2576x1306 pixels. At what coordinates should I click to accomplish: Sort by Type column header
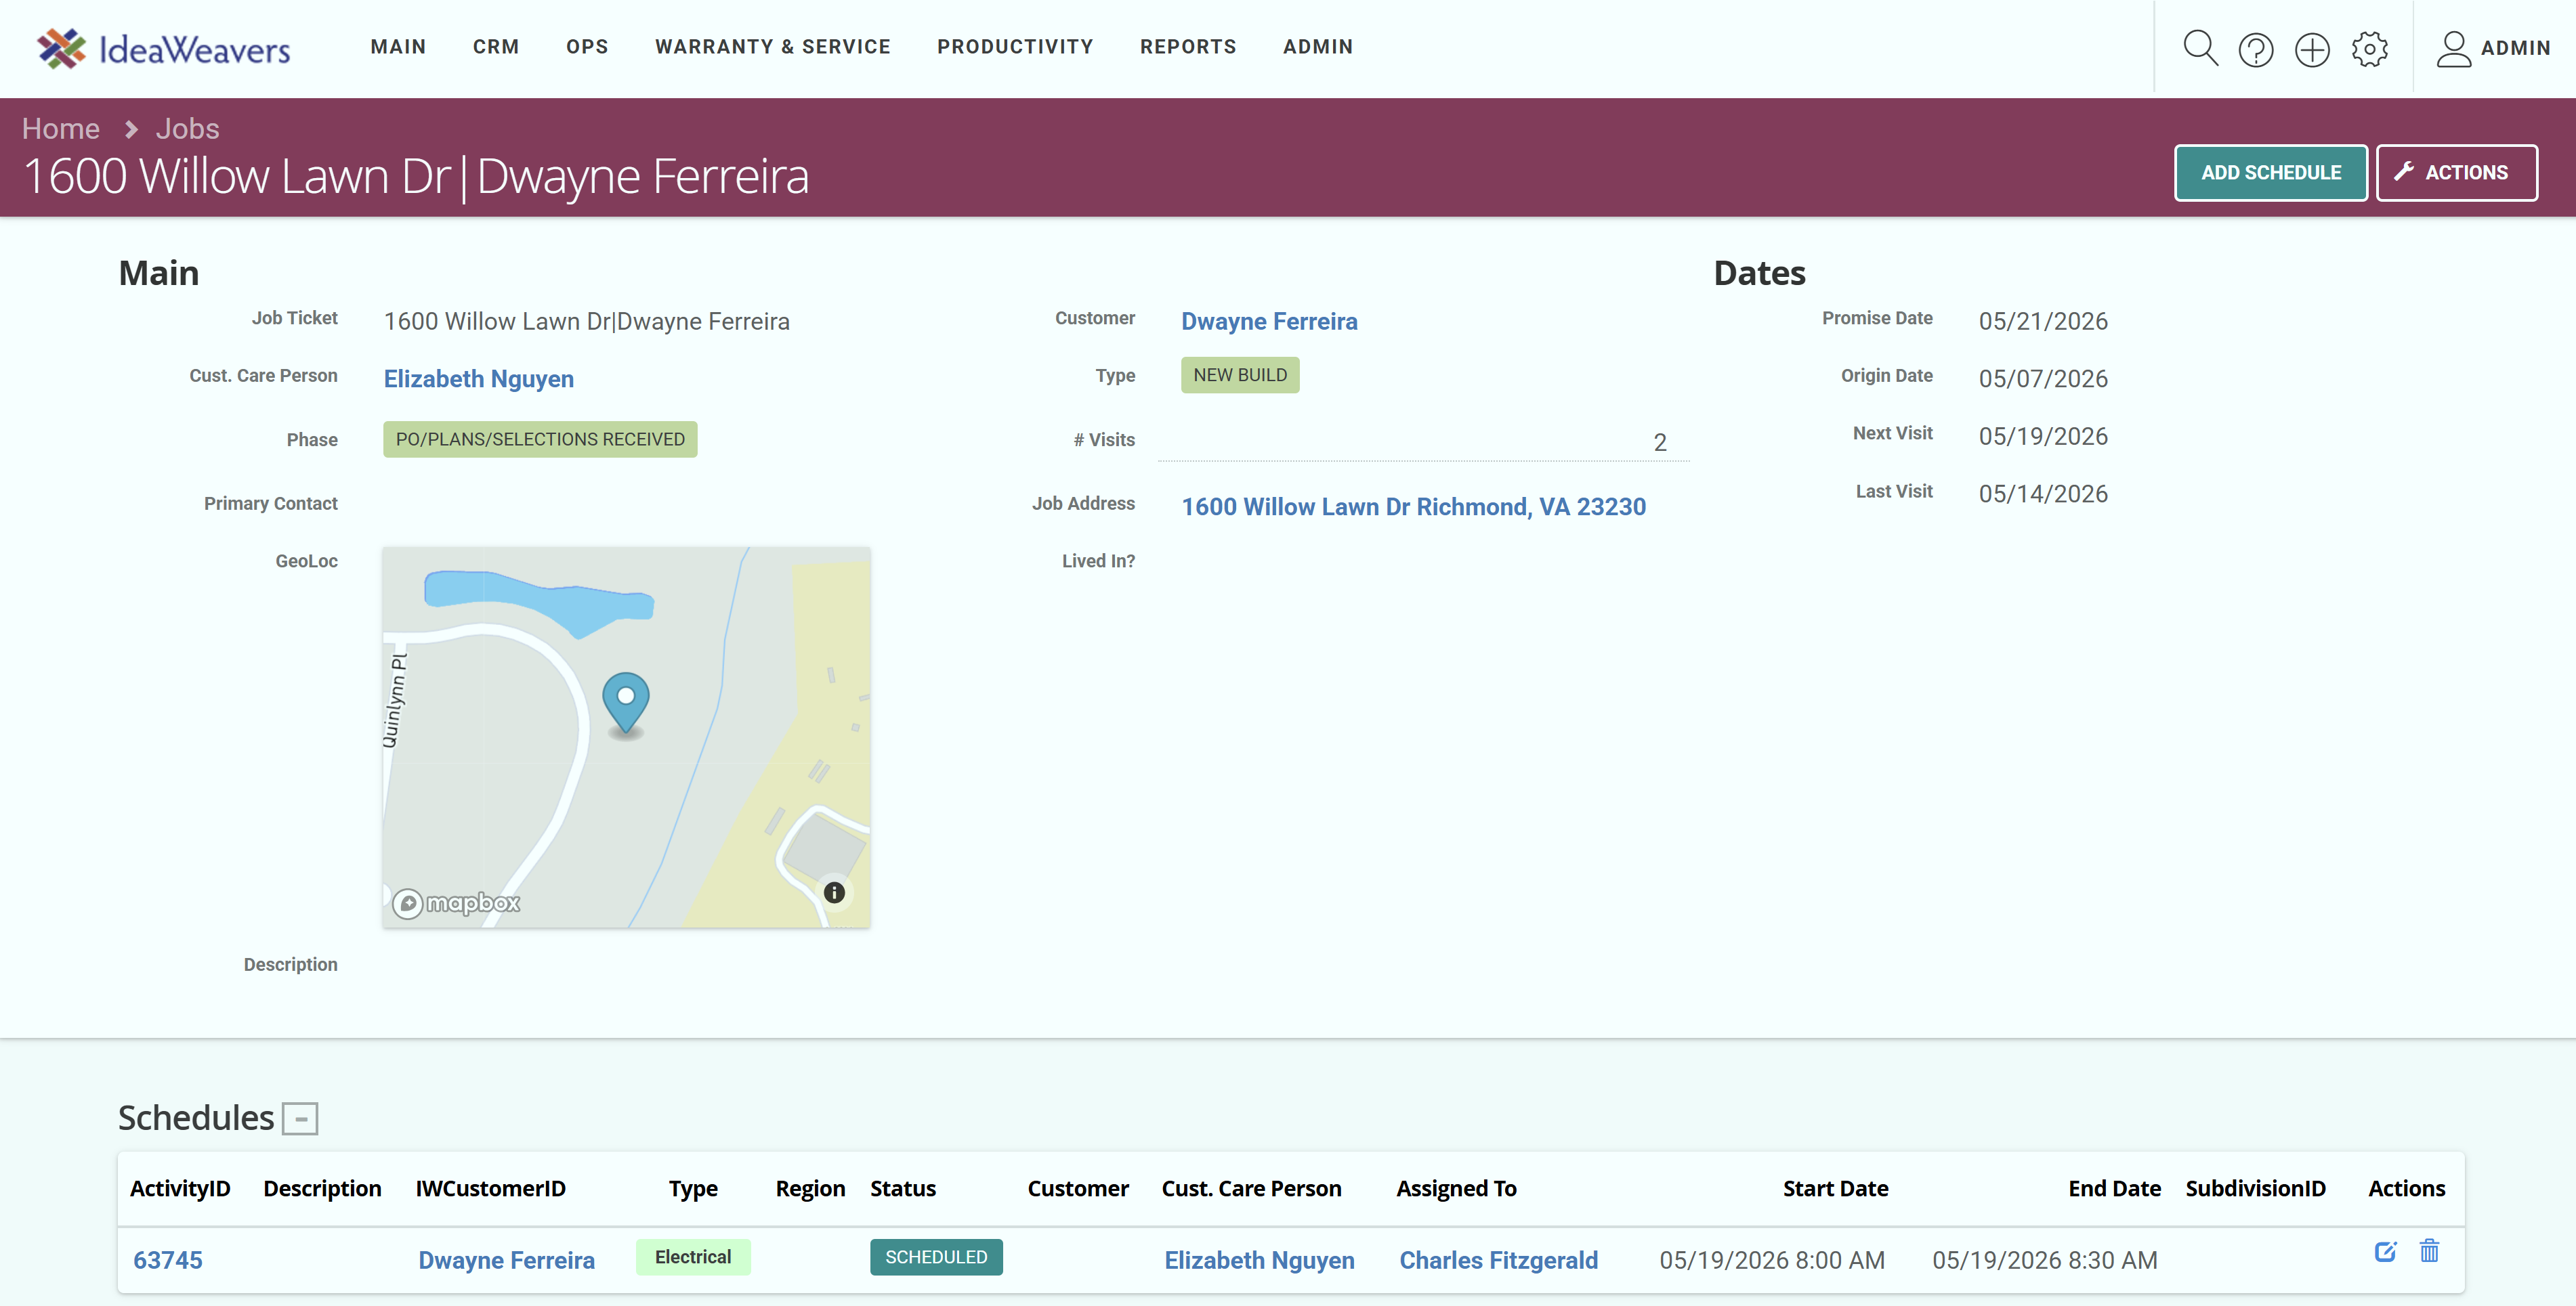tap(693, 1189)
